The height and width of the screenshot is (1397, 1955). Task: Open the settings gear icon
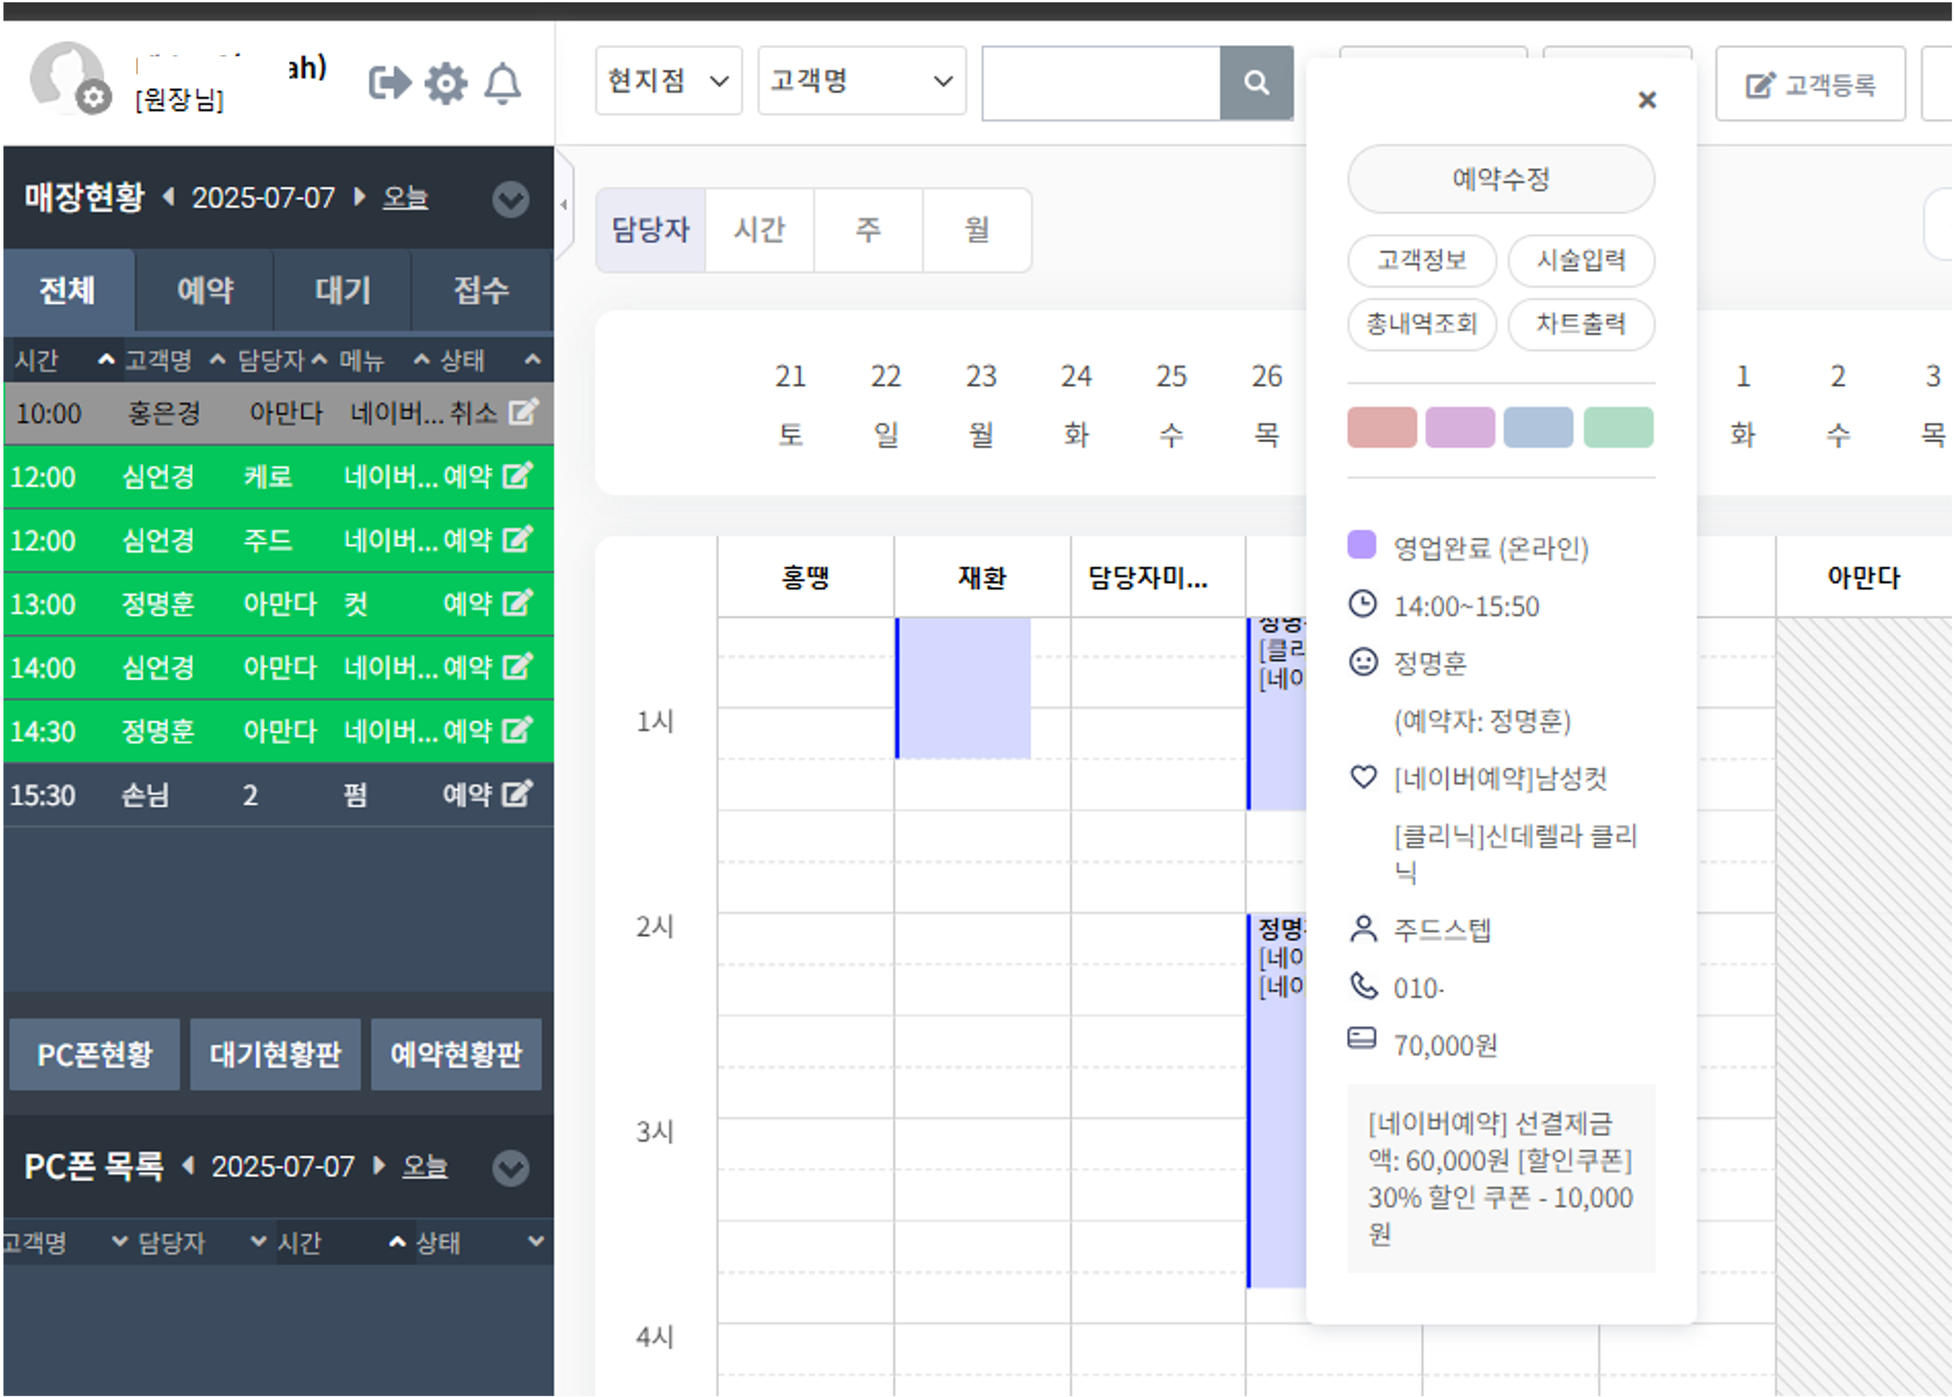pos(445,83)
